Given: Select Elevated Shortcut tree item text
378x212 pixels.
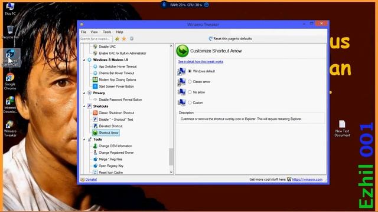Looking at the screenshot, I should [x=110, y=126].
